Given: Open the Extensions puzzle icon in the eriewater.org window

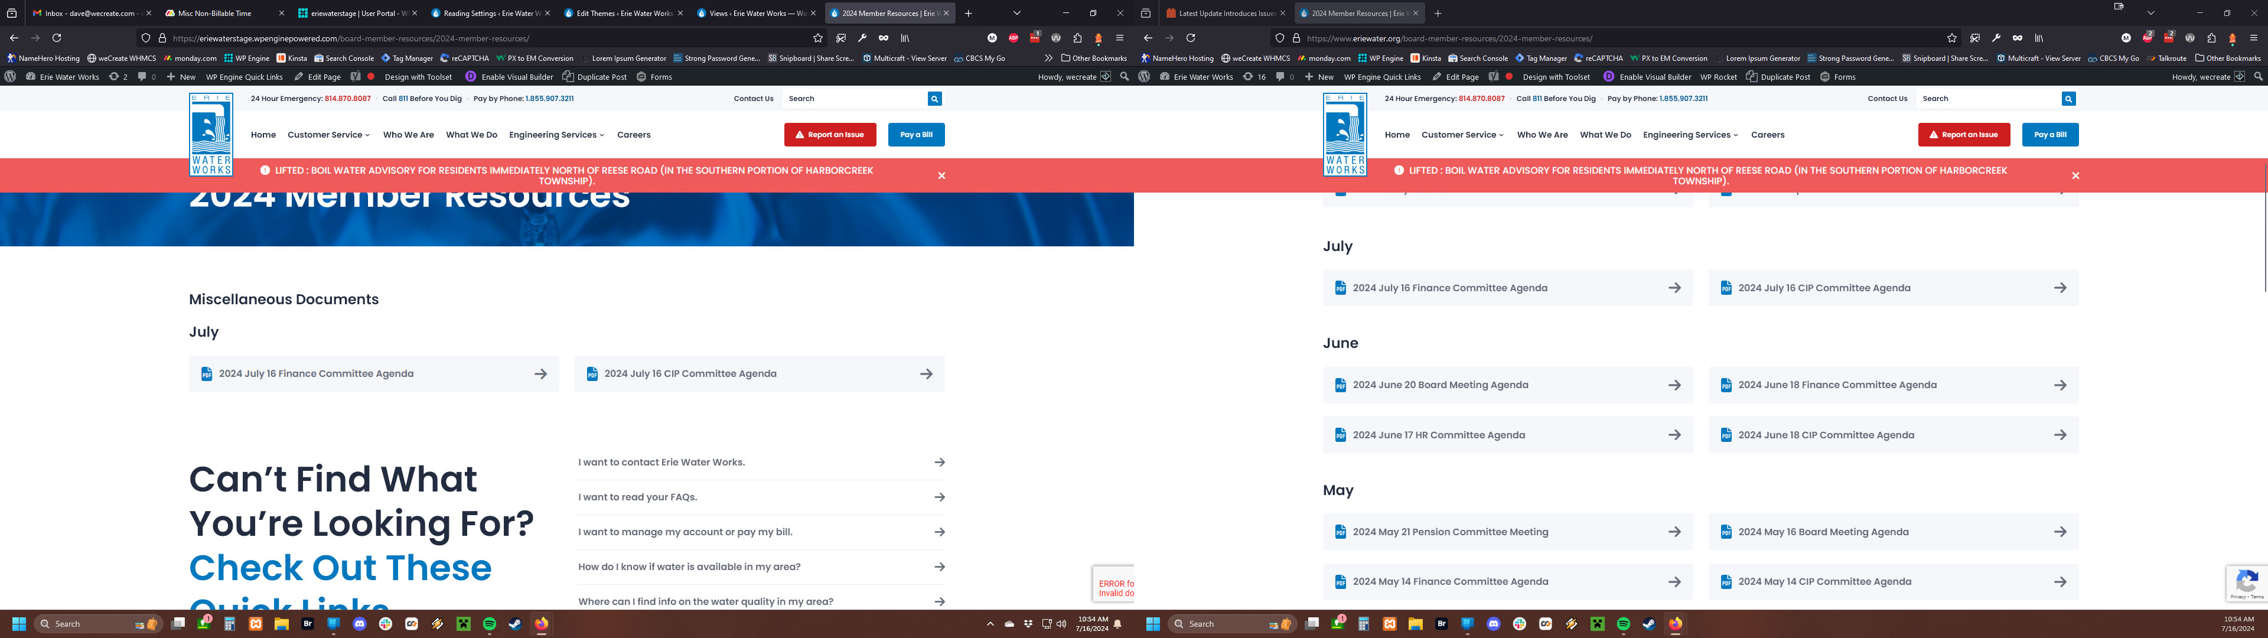Looking at the screenshot, I should tap(2211, 38).
